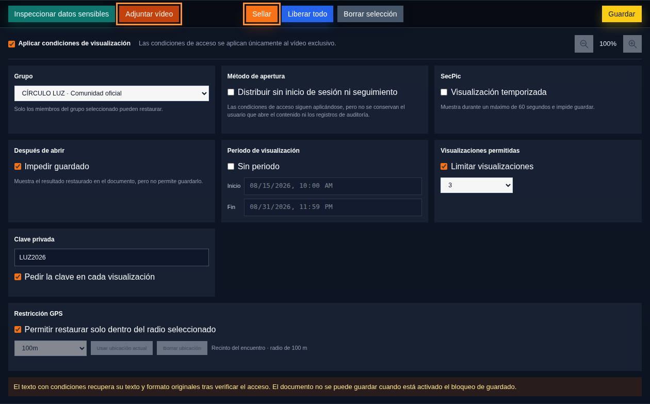Check the Visualización temporizada option

444,92
